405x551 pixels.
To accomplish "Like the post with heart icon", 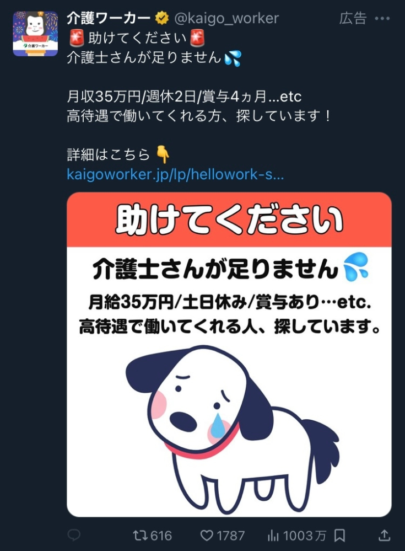I will [207, 536].
